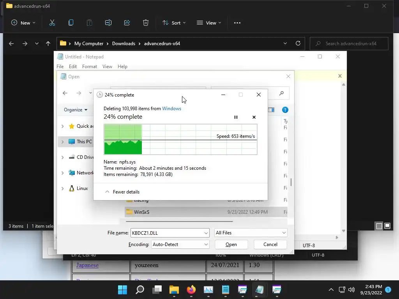Open Task View from taskbar

coord(157,290)
